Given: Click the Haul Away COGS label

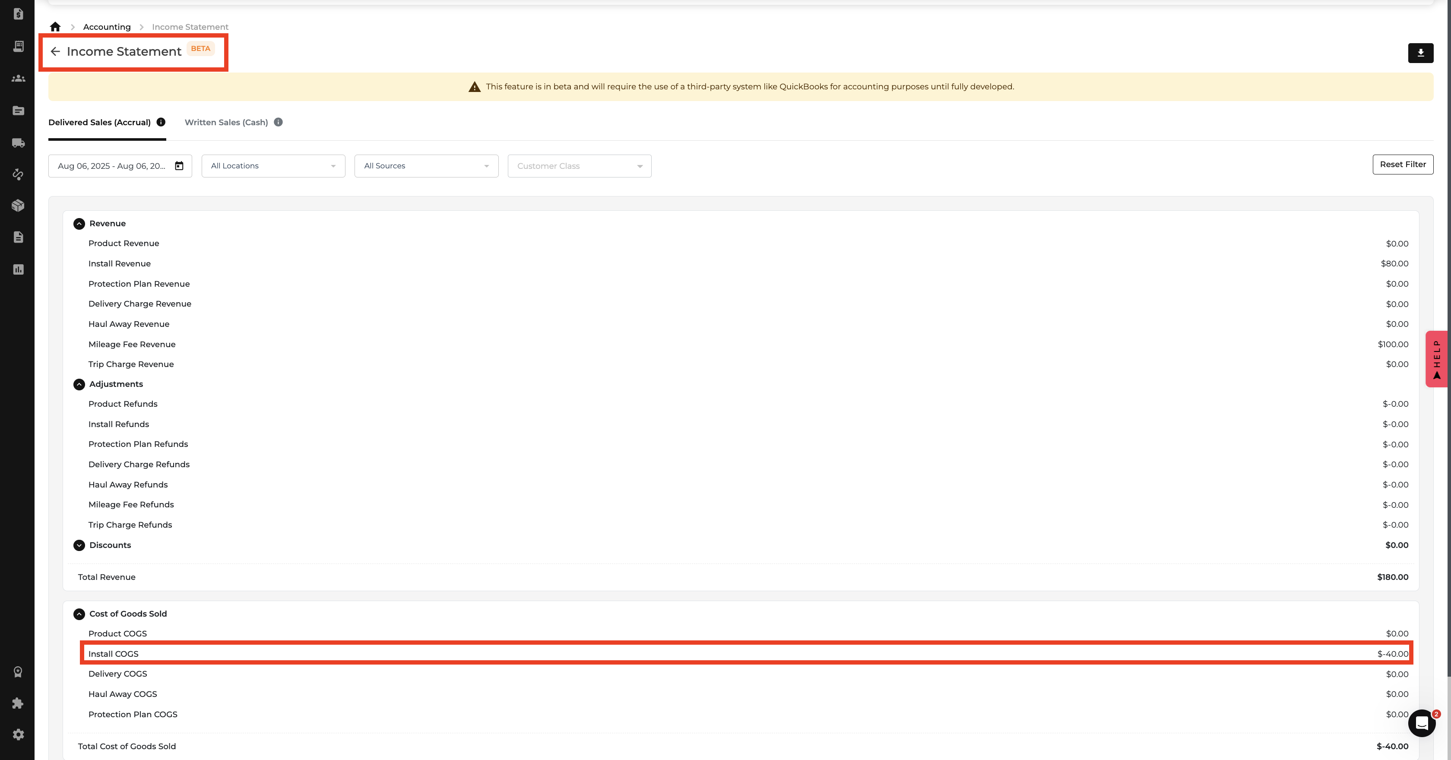Looking at the screenshot, I should (122, 694).
